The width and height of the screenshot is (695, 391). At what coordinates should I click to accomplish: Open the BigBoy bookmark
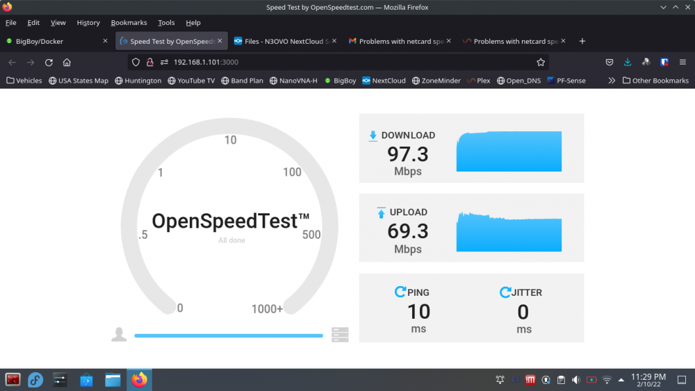click(x=341, y=81)
